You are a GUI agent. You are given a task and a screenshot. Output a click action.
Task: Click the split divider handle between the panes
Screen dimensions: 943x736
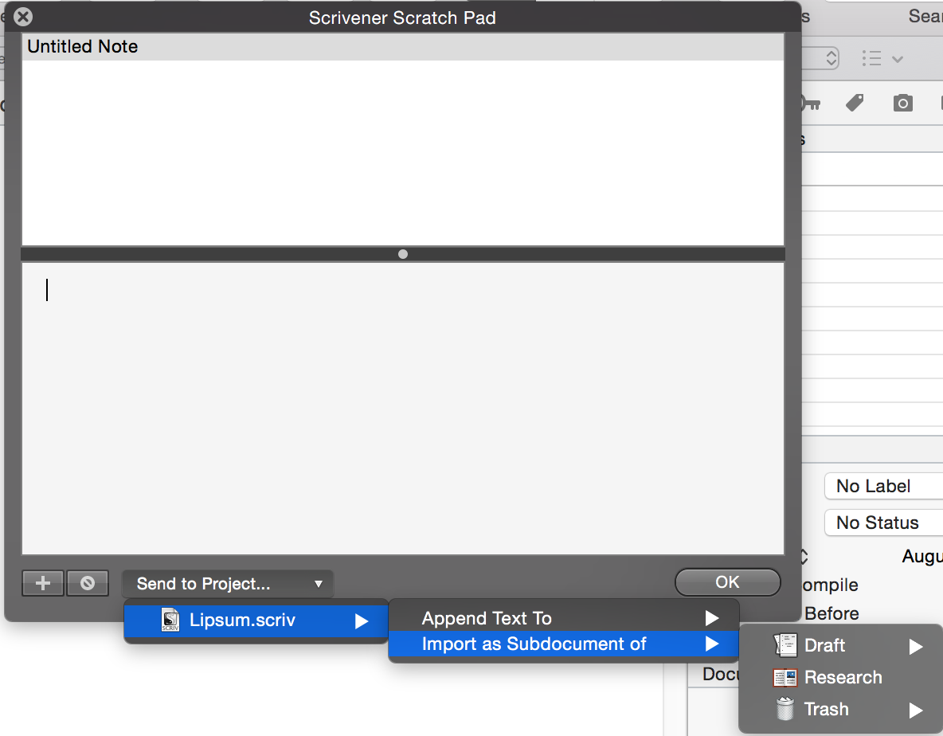tap(403, 254)
